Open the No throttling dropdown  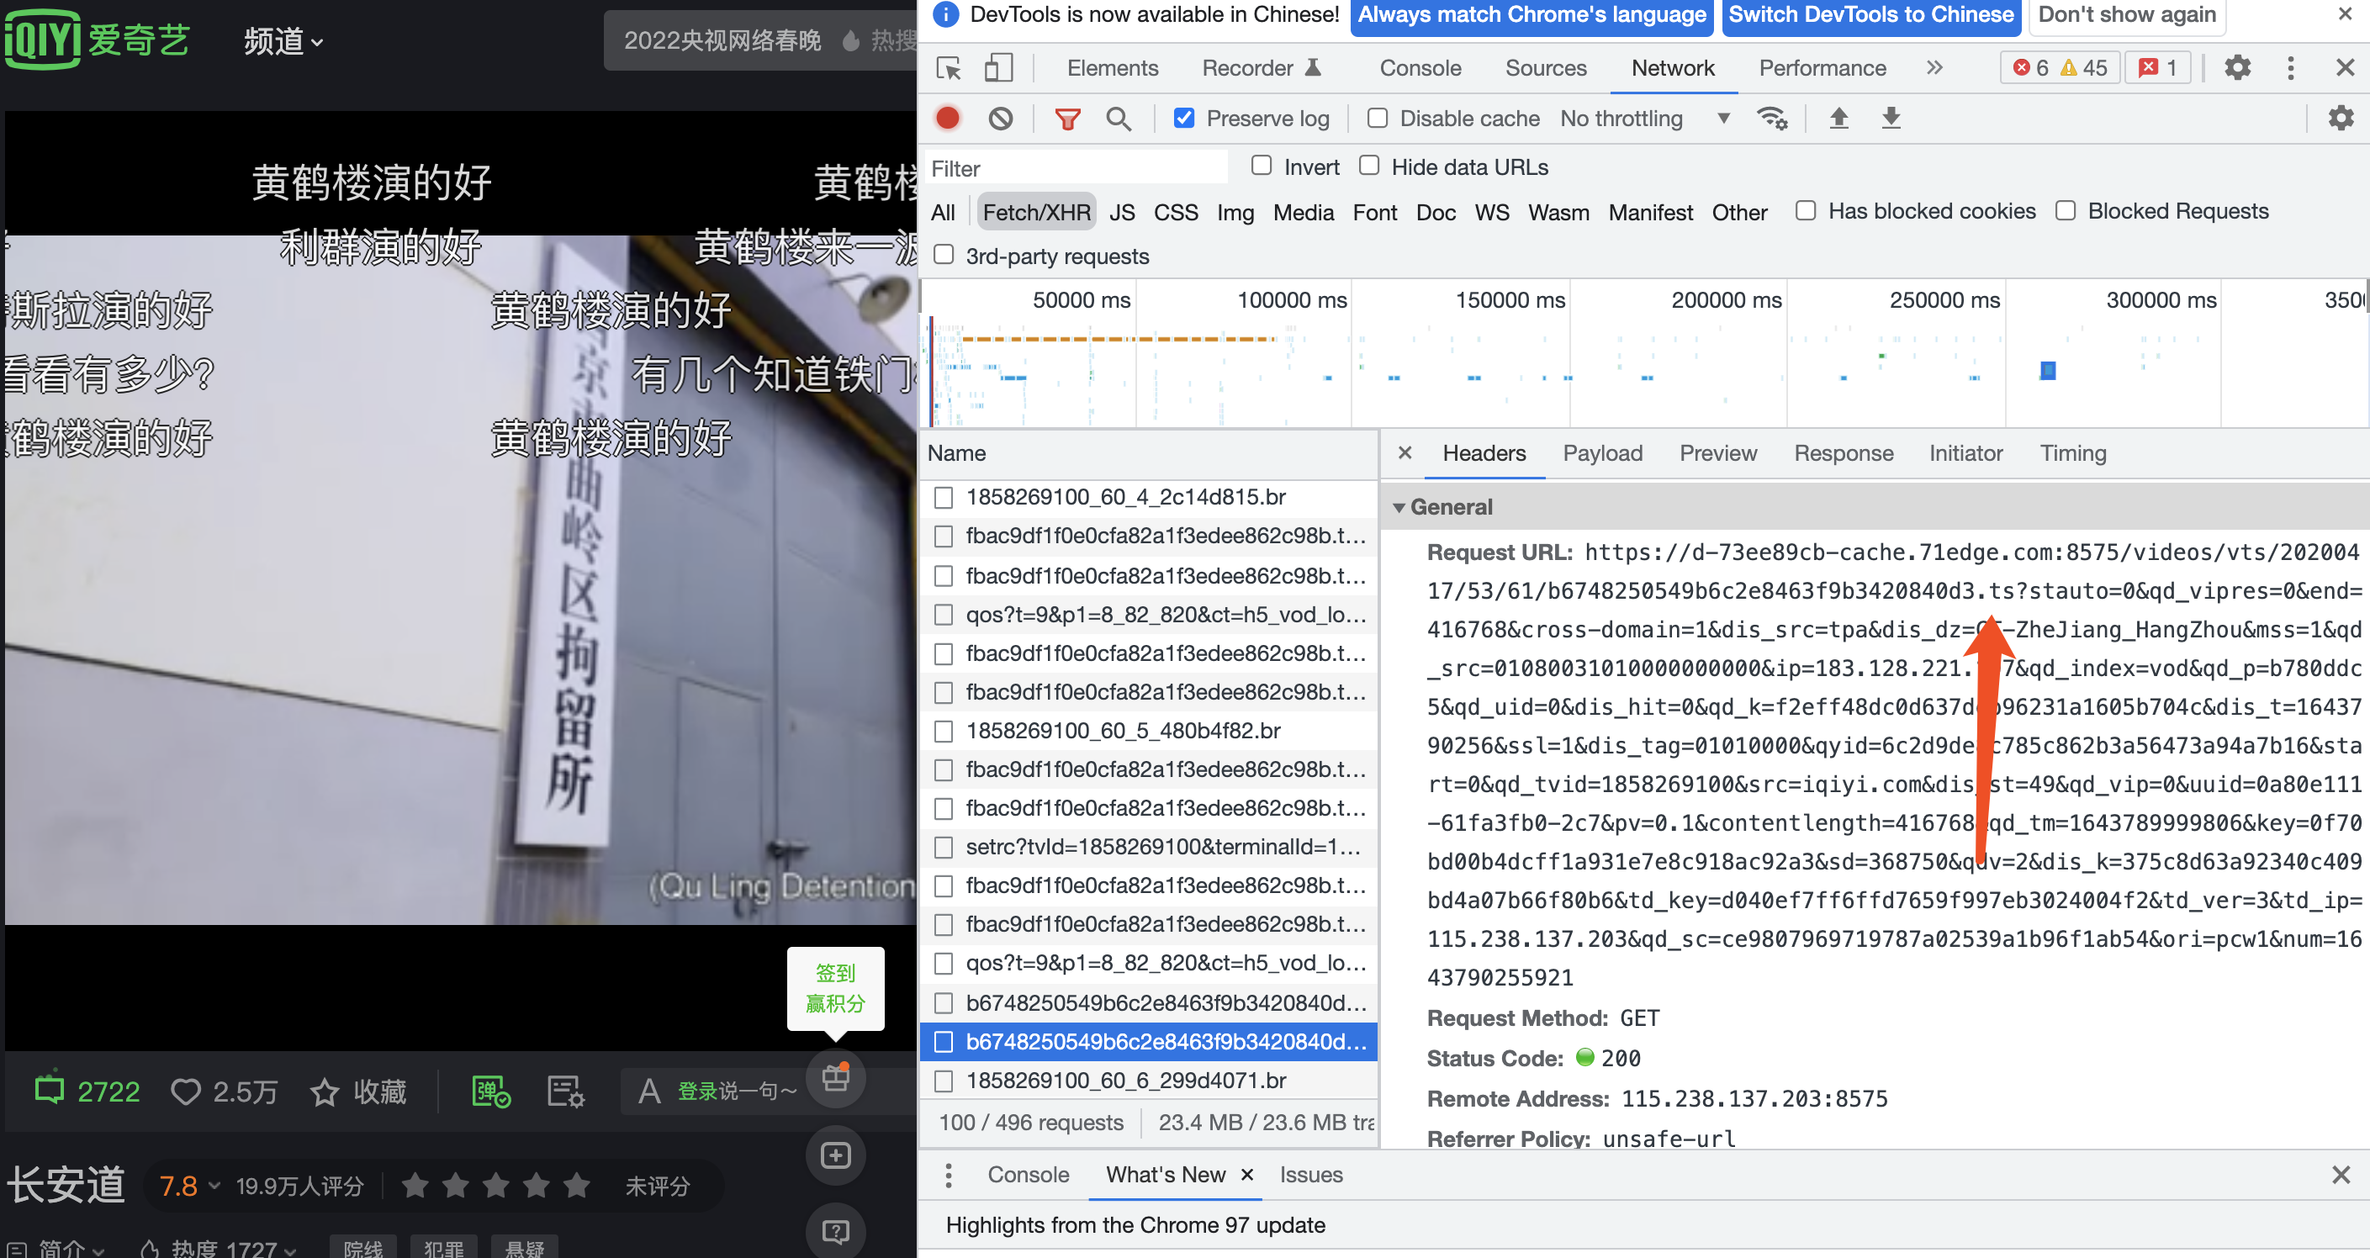(x=1646, y=118)
